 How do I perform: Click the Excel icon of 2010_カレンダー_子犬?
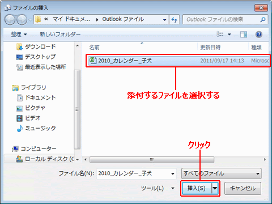pyautogui.click(x=93, y=61)
